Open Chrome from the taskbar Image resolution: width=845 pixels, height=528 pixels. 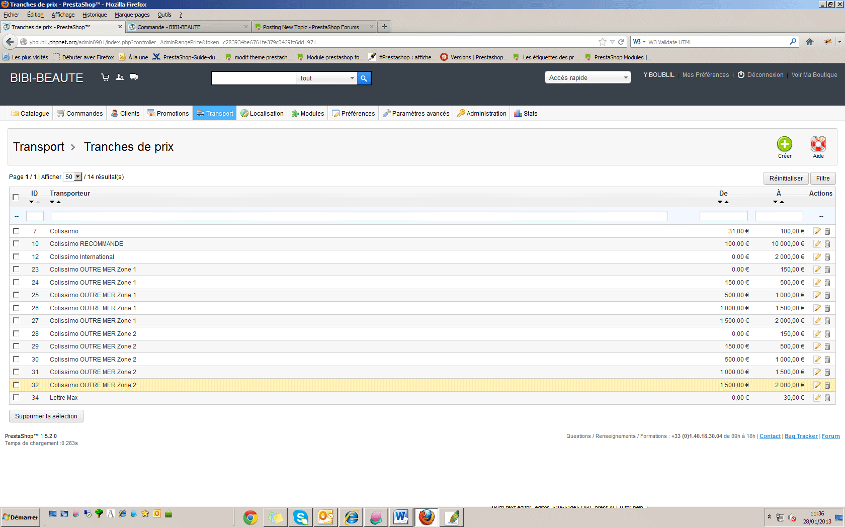(x=250, y=517)
